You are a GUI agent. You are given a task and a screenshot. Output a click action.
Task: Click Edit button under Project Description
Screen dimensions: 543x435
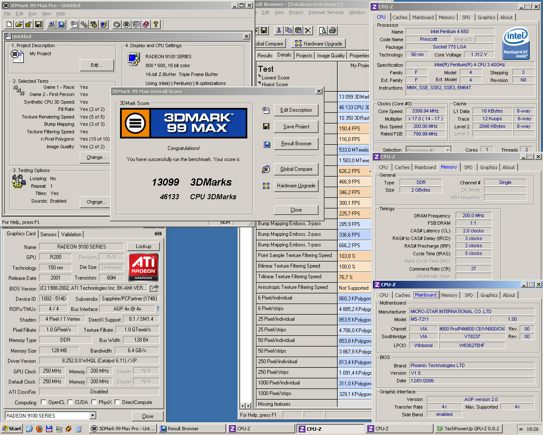point(97,65)
